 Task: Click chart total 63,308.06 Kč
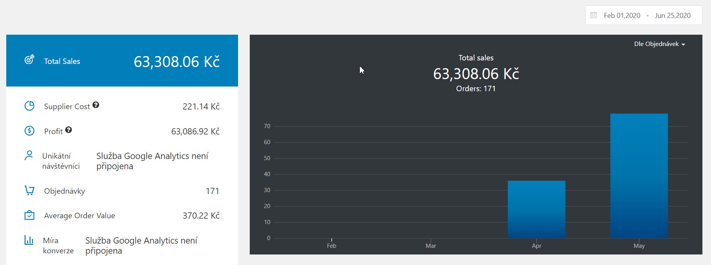click(476, 74)
